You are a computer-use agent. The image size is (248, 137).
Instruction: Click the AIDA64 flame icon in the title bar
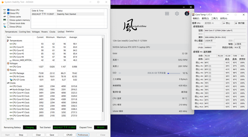click(x=2, y=2)
